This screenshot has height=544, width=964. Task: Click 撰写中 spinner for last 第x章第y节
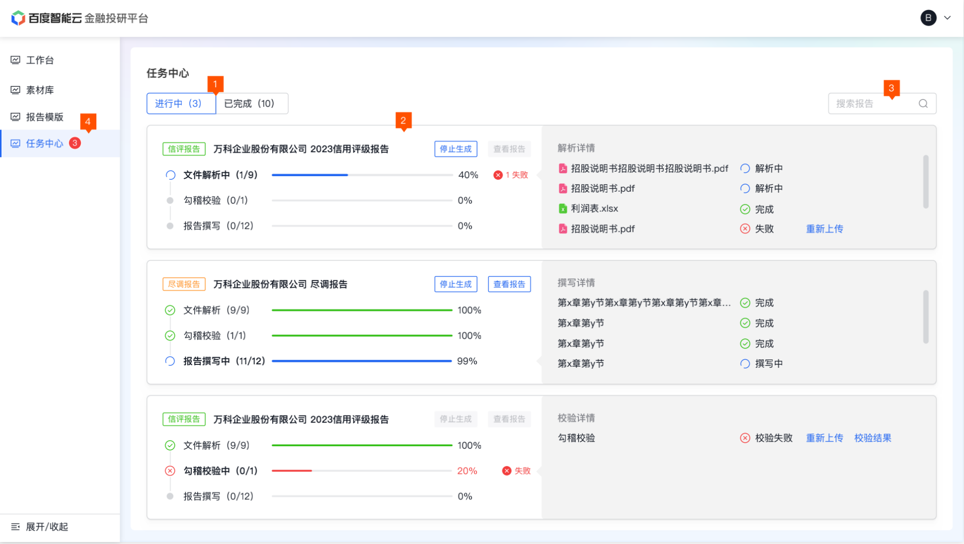coord(745,364)
